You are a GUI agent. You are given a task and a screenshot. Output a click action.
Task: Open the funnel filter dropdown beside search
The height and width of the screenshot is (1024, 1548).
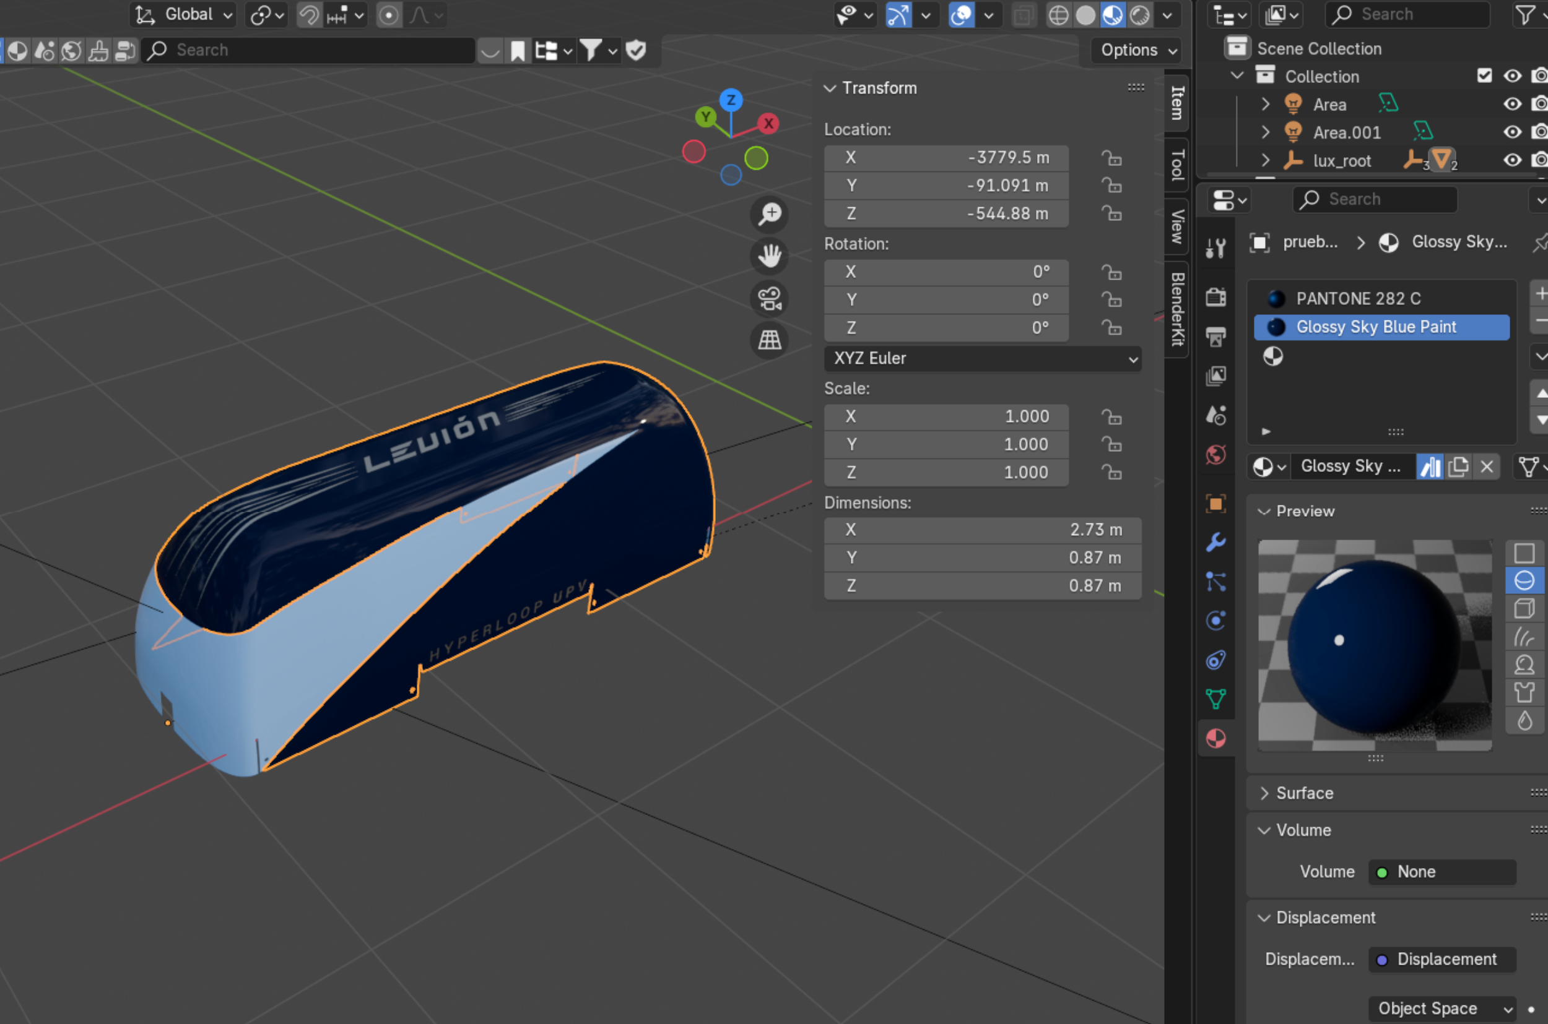coord(598,50)
